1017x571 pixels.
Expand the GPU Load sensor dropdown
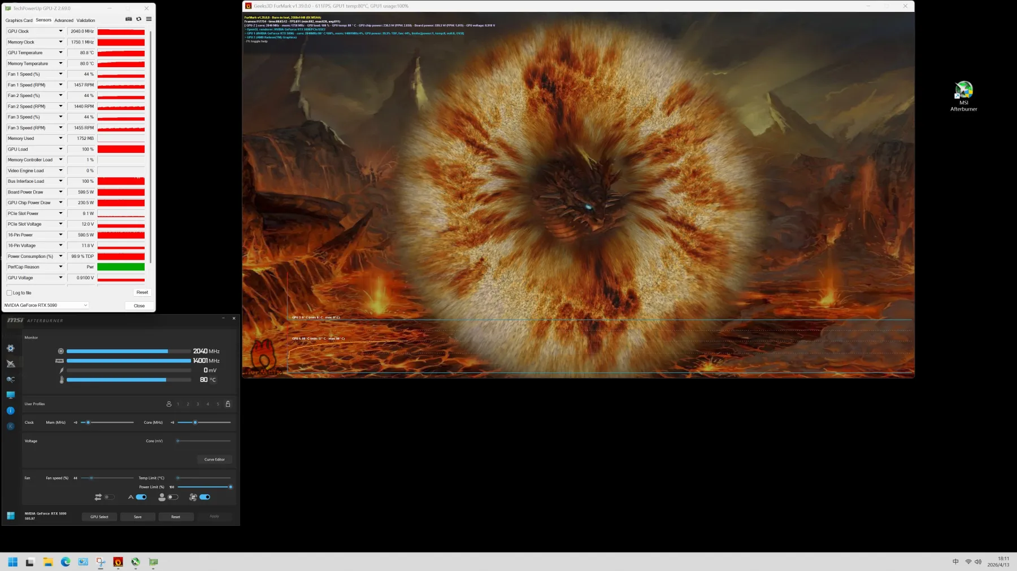[60, 150]
